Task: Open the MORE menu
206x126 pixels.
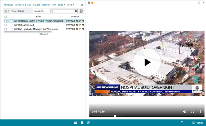Action: point(70,5)
